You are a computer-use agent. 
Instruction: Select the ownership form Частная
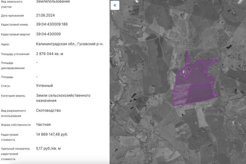44,124
